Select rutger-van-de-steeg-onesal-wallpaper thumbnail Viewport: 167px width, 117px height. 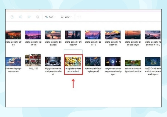pos(113,62)
